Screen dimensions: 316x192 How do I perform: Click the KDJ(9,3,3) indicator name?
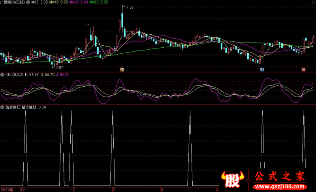(x=14, y=74)
